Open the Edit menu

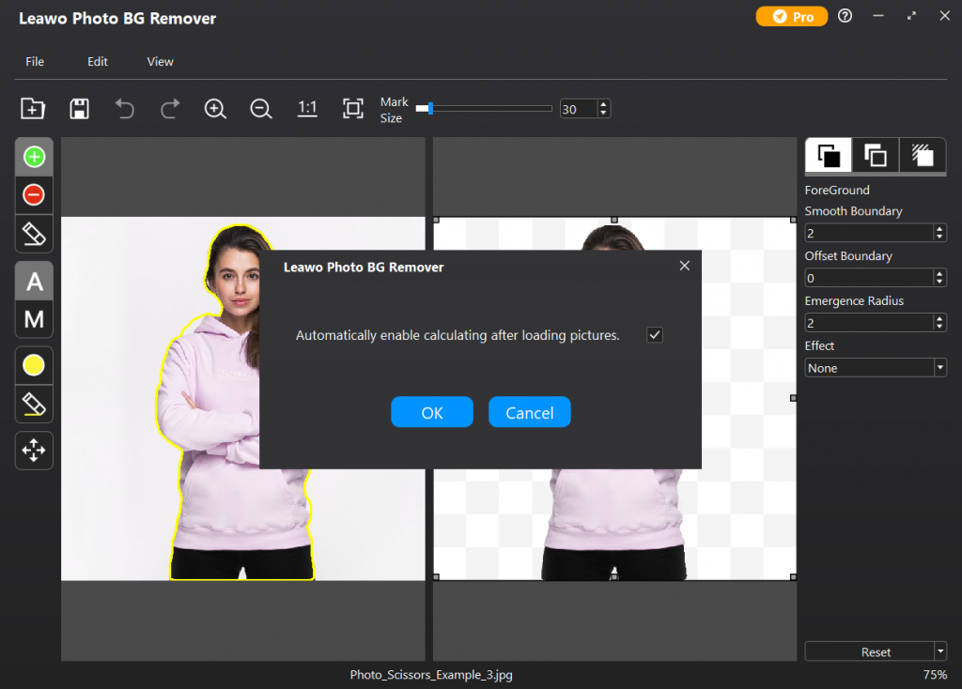pos(97,61)
